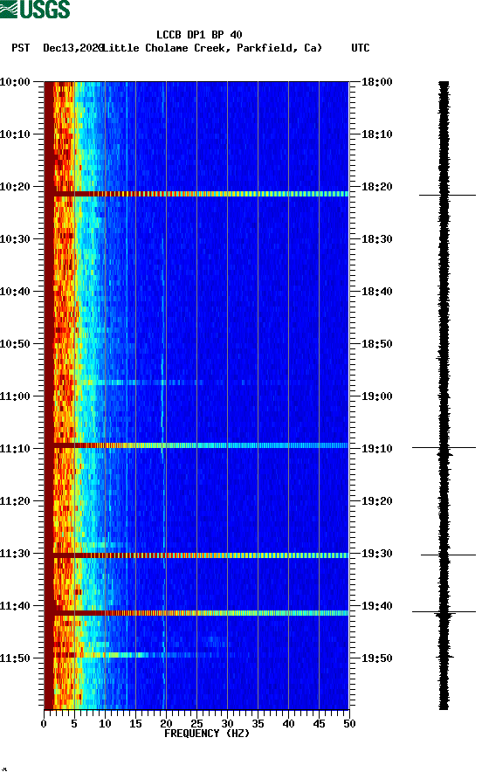Click the '11:00' PST time label
This screenshot has height=779, width=482.
(x=15, y=396)
